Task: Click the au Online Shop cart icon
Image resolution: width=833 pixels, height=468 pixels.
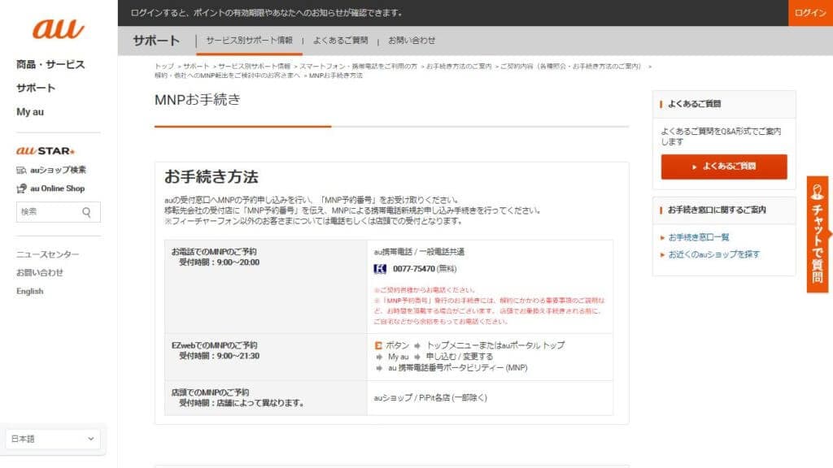Action: tap(21, 188)
